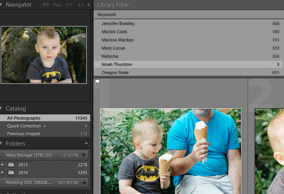Set Navigator zoom to 3:1

coord(81,5)
